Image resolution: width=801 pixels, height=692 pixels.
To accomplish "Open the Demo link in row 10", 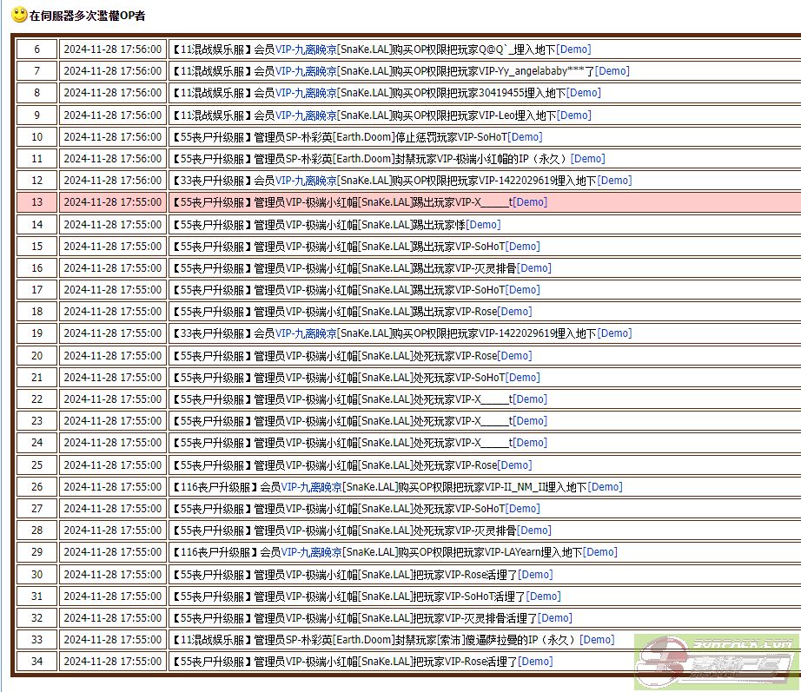I will [x=524, y=137].
